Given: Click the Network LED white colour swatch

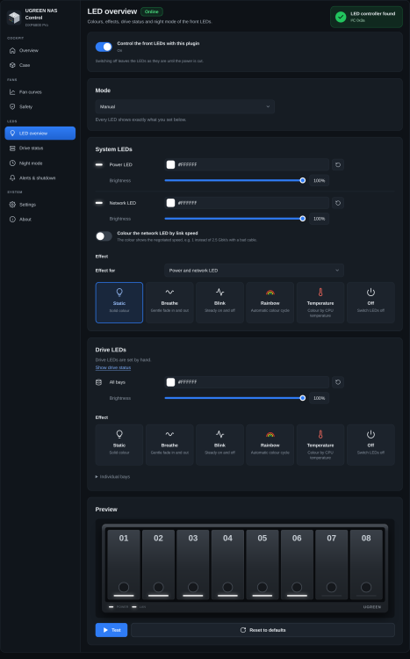Looking at the screenshot, I should coord(170,203).
